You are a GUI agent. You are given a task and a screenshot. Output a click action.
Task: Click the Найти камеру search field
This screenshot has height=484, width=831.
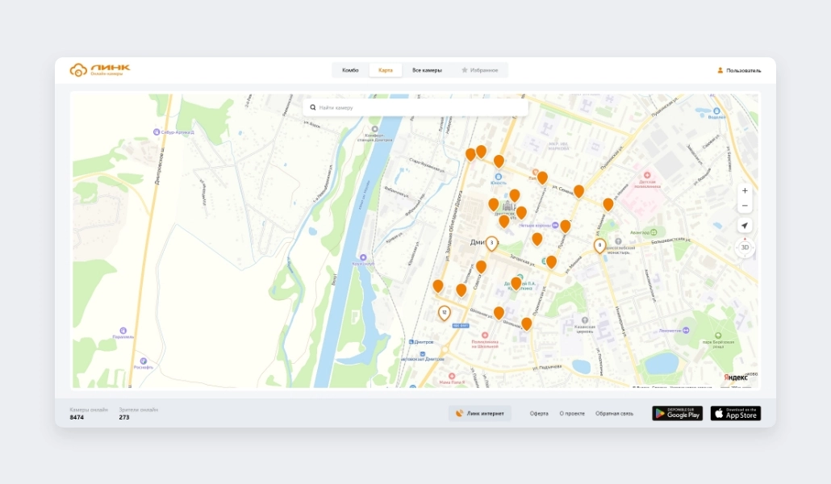coord(420,107)
